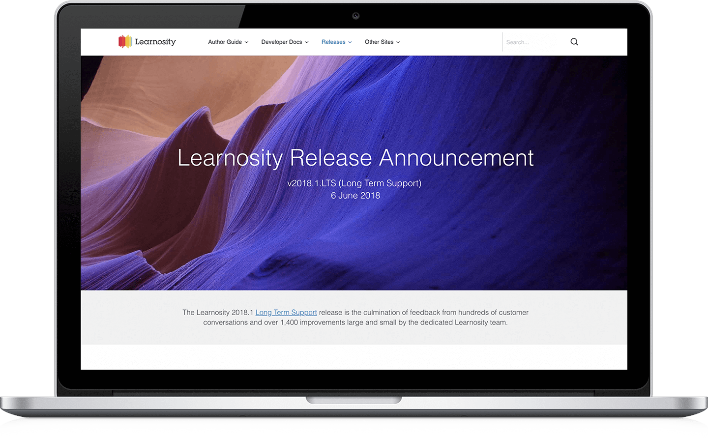Image resolution: width=708 pixels, height=438 pixels.
Task: Click the Learnosity Release Announcement heading
Action: coord(355,158)
